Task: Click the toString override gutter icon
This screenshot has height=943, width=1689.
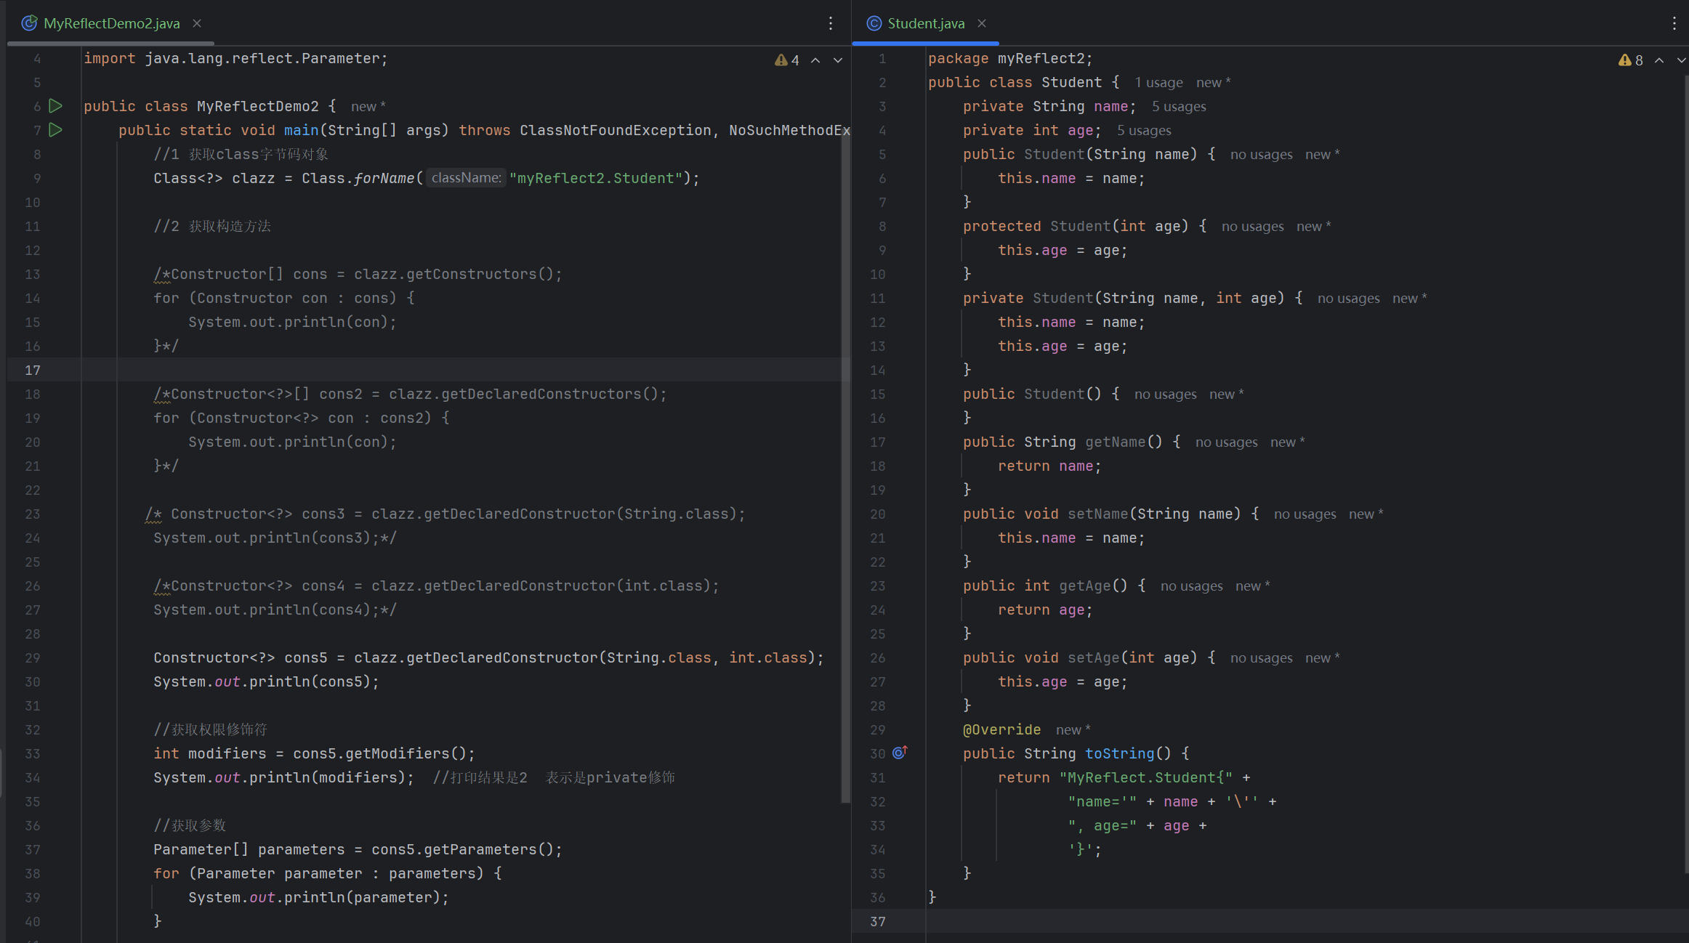Action: [900, 753]
